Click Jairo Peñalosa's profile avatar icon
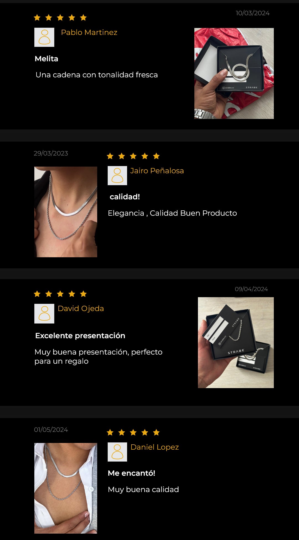This screenshot has height=540, width=299. [117, 175]
